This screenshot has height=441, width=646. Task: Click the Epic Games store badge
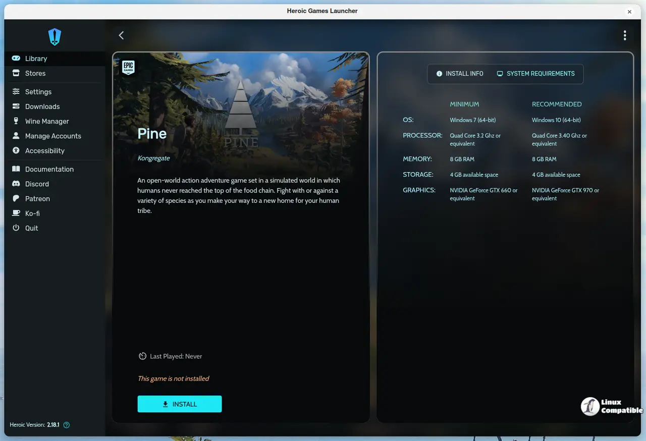tap(128, 68)
